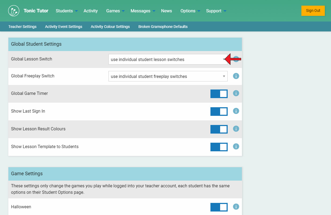
Task: Toggle the Global Game Timer switch
Action: pos(219,94)
